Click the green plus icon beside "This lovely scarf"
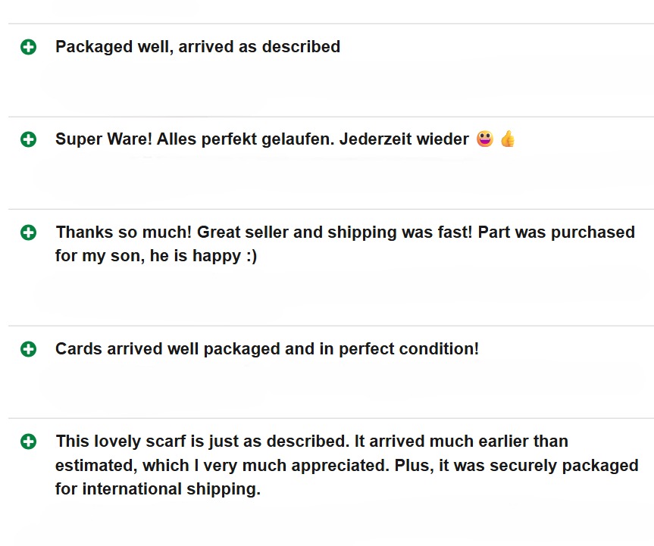Image resolution: width=654 pixels, height=546 pixels. 28,441
